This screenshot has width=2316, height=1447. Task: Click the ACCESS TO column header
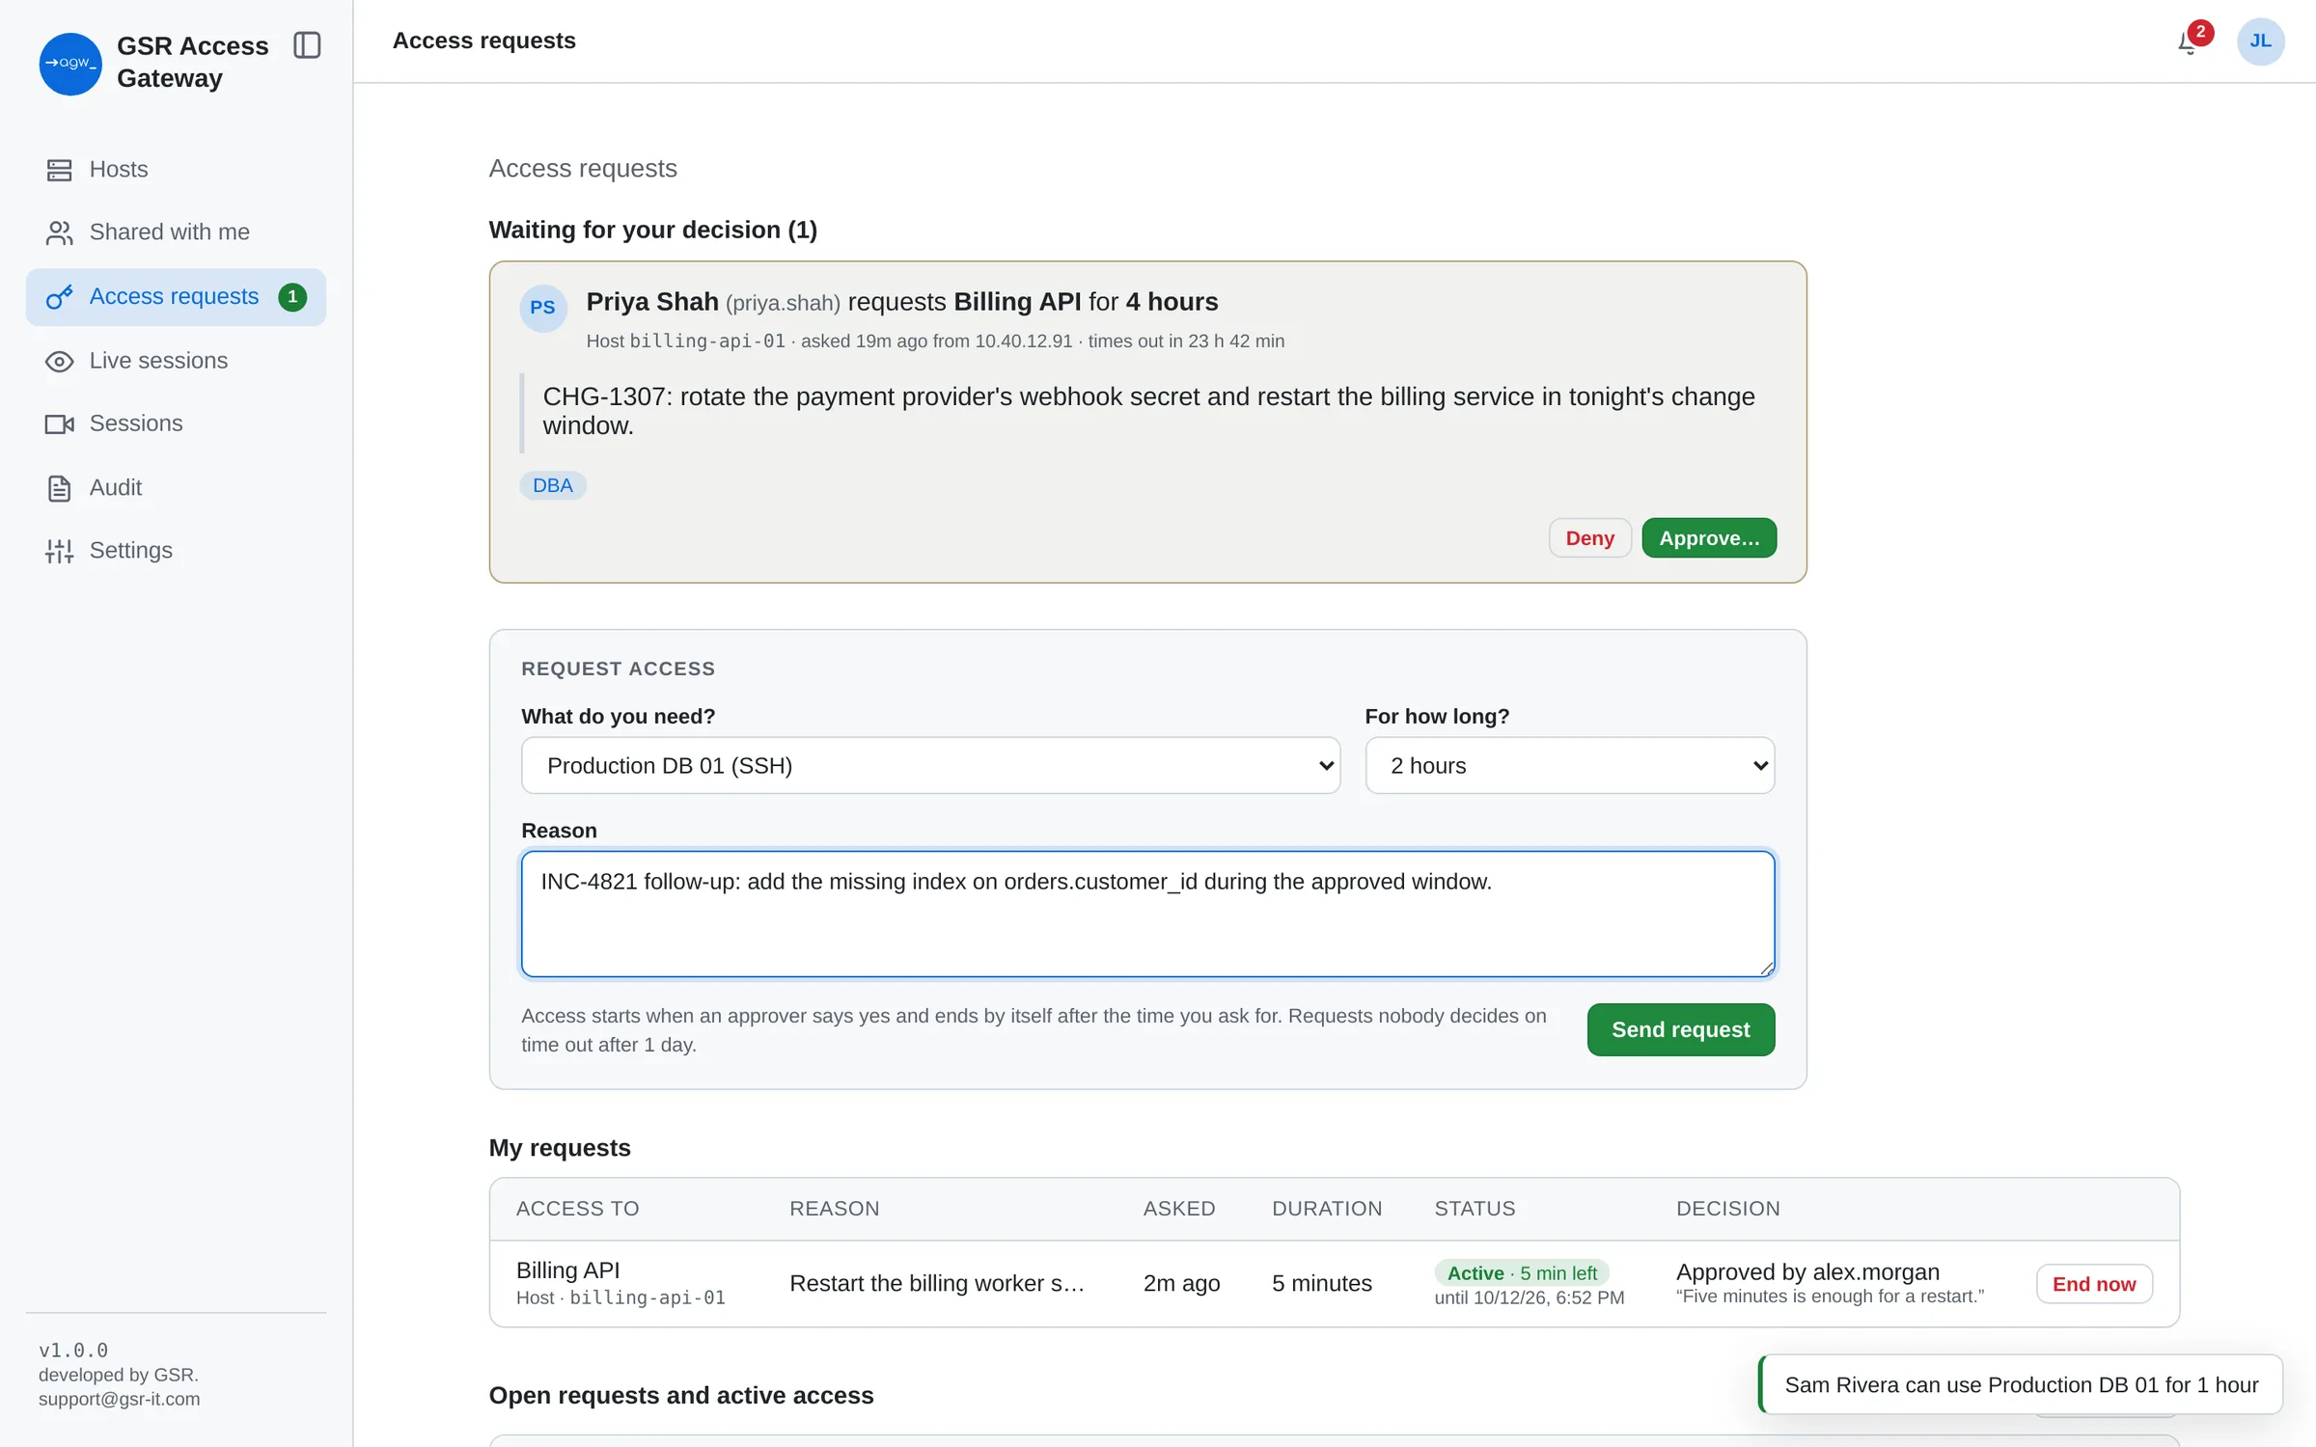coord(577,1209)
